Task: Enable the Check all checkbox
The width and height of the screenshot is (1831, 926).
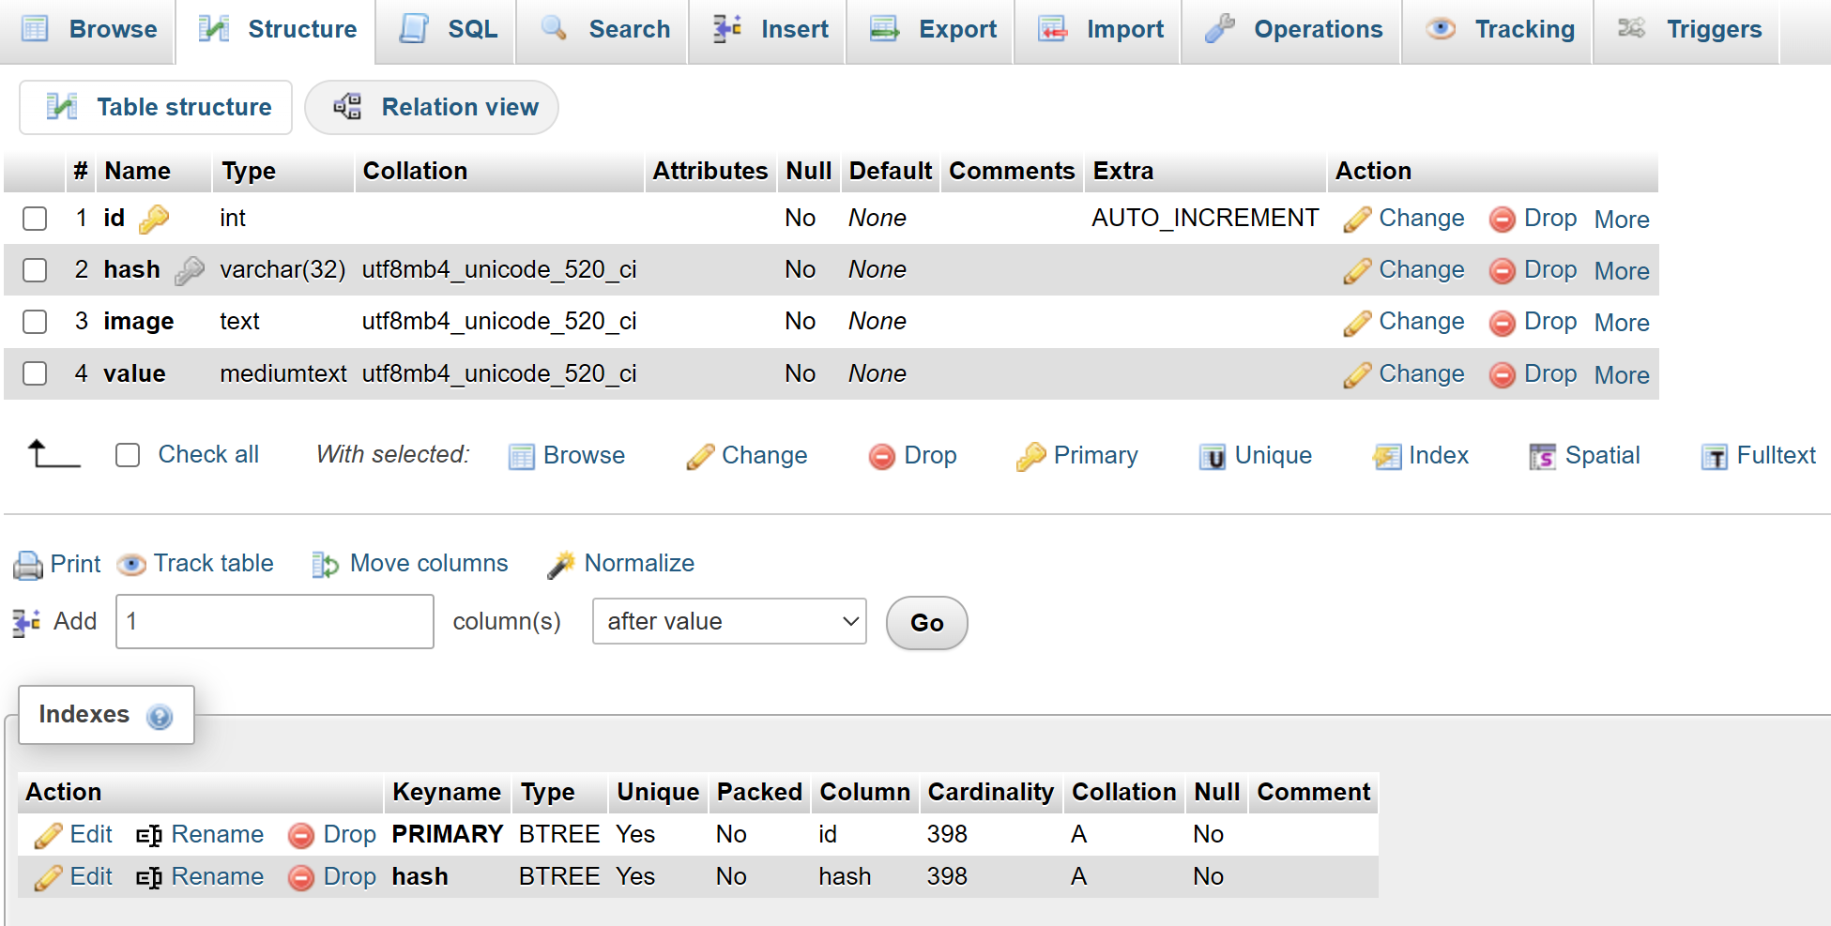Action: pyautogui.click(x=128, y=455)
